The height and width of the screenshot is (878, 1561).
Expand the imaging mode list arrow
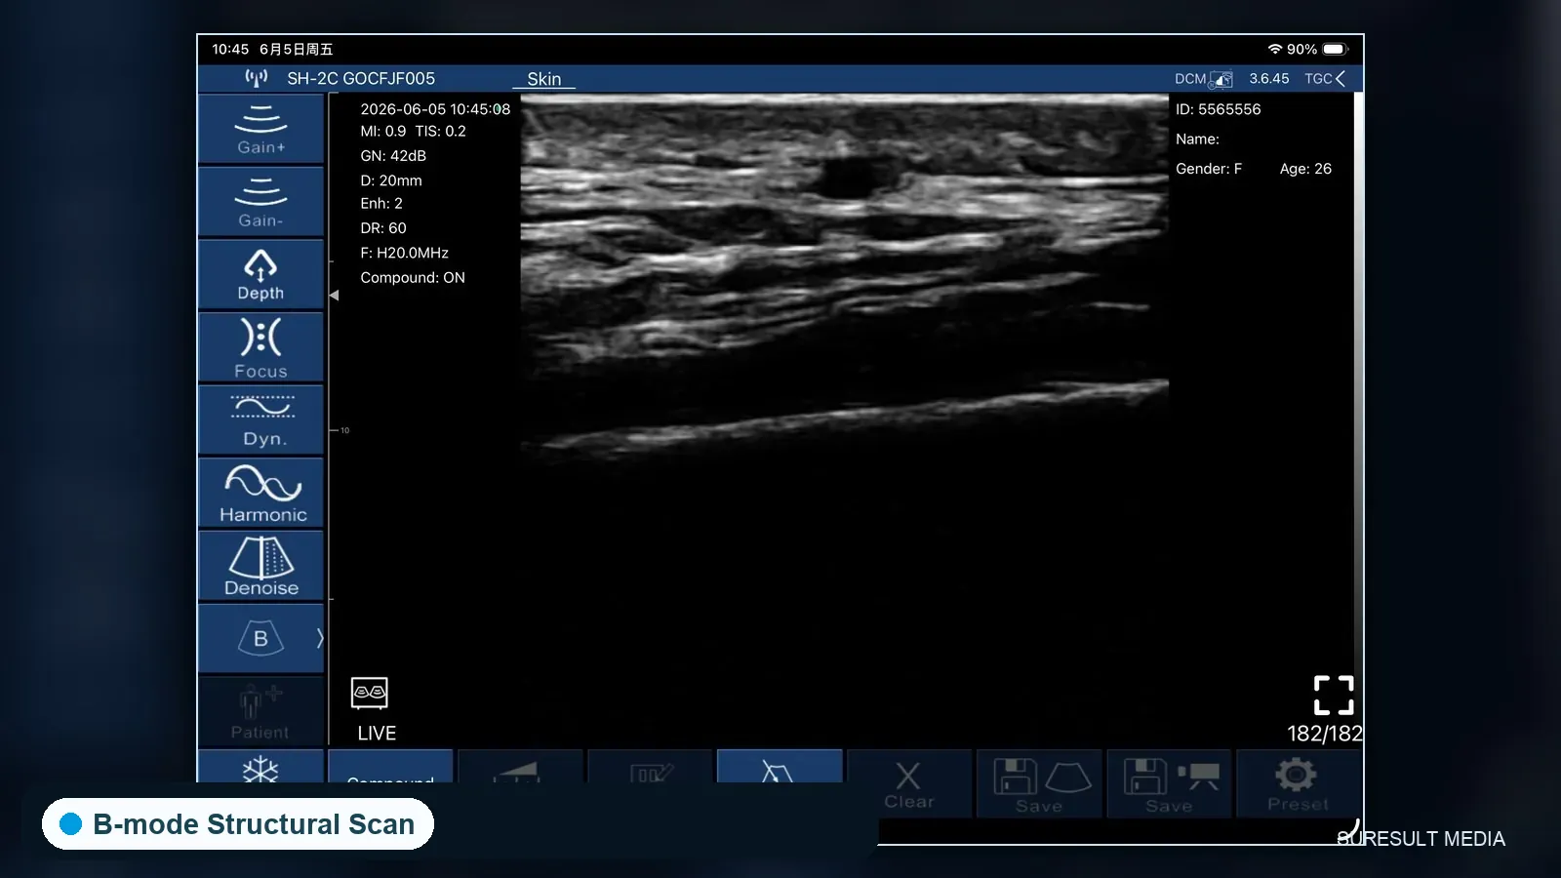point(319,638)
